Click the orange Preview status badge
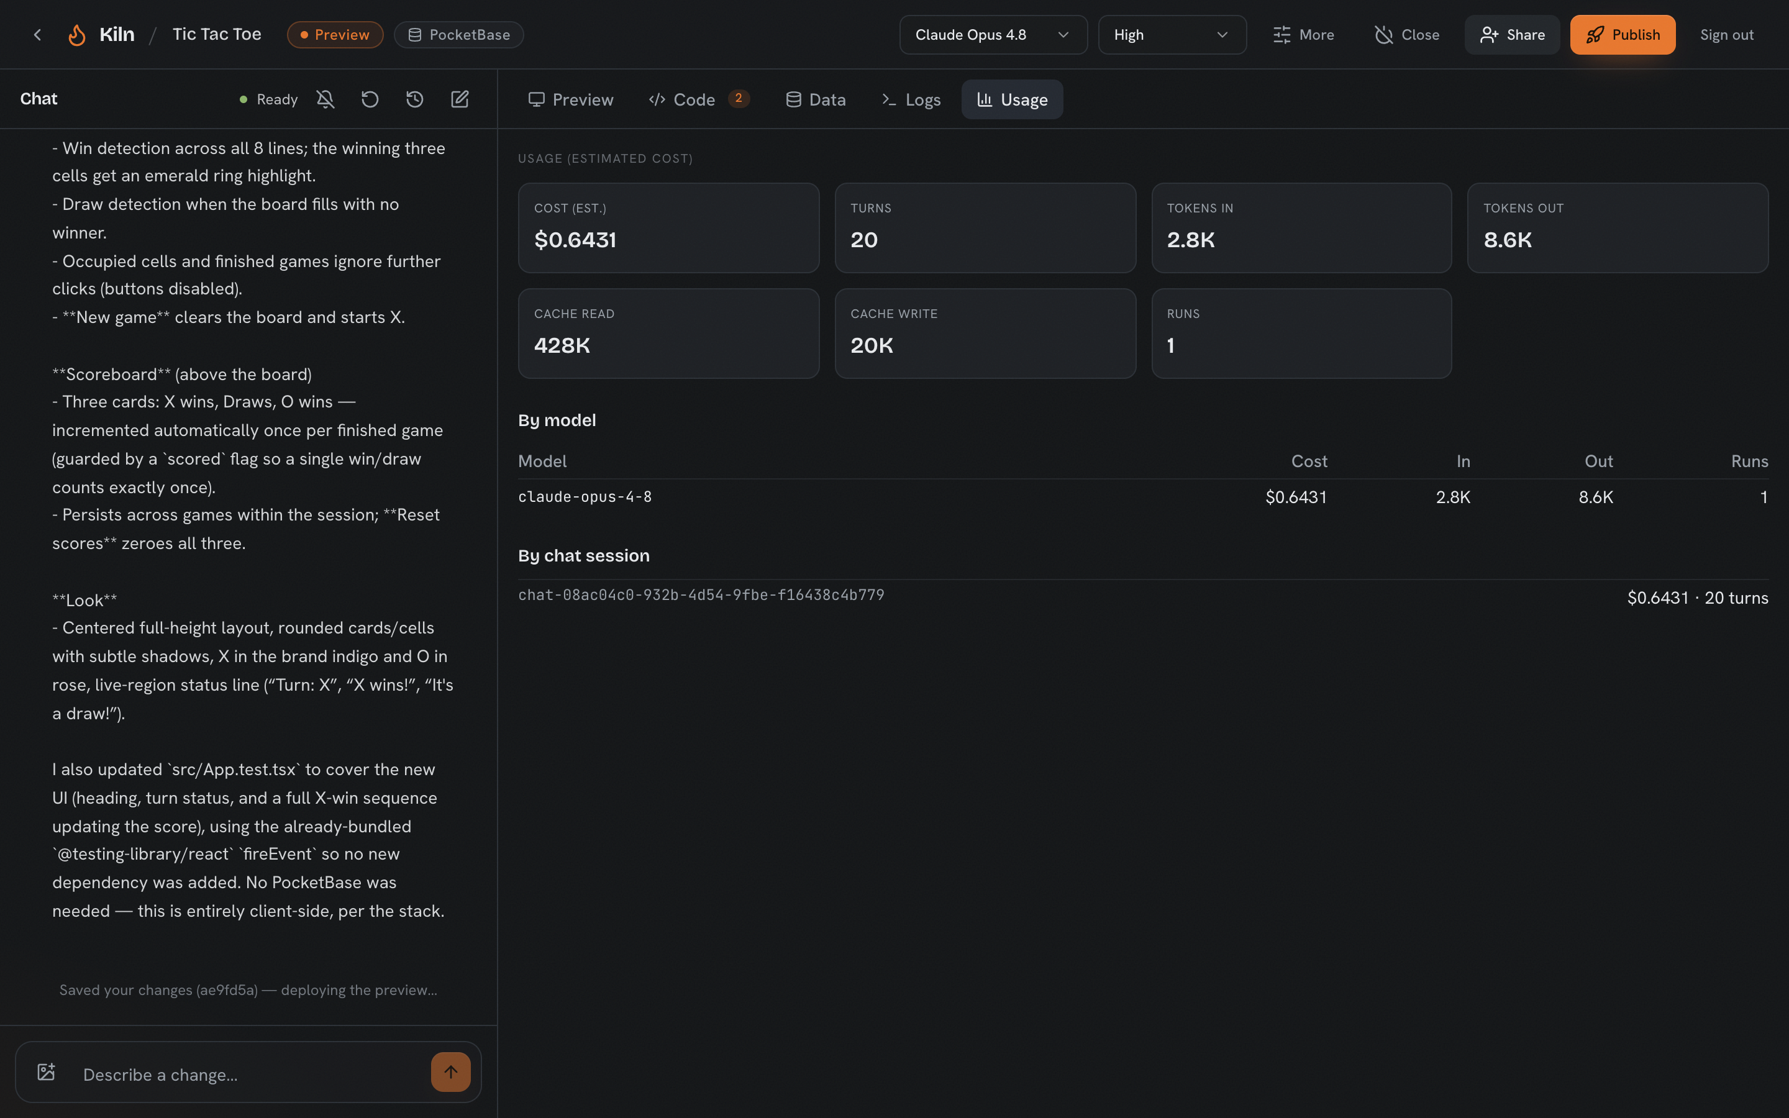The image size is (1789, 1118). click(x=335, y=35)
